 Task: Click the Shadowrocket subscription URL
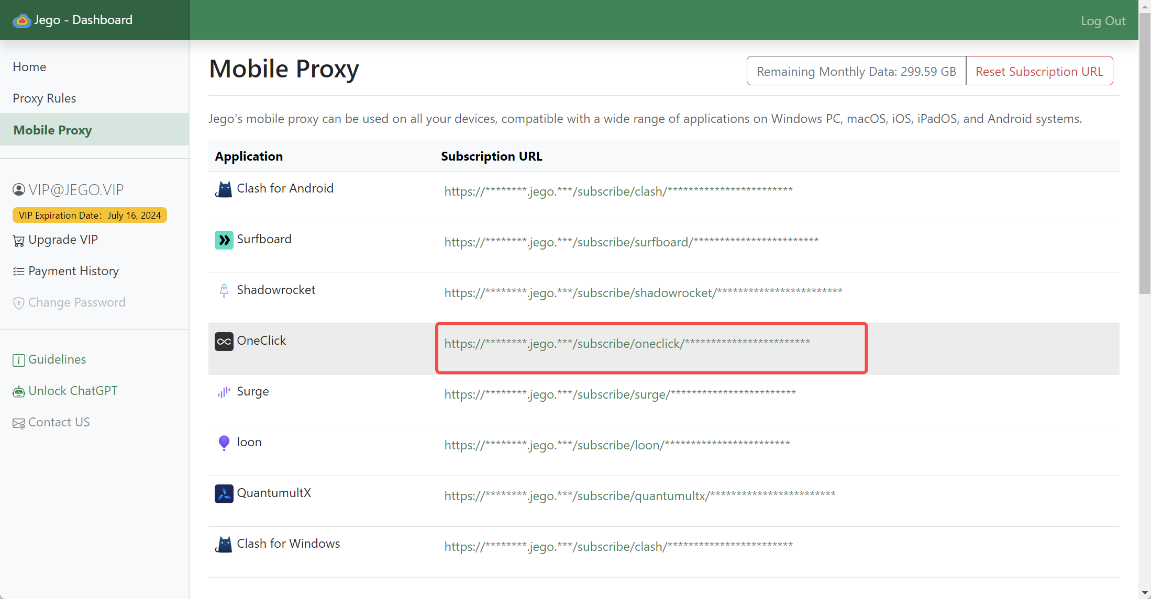(643, 292)
